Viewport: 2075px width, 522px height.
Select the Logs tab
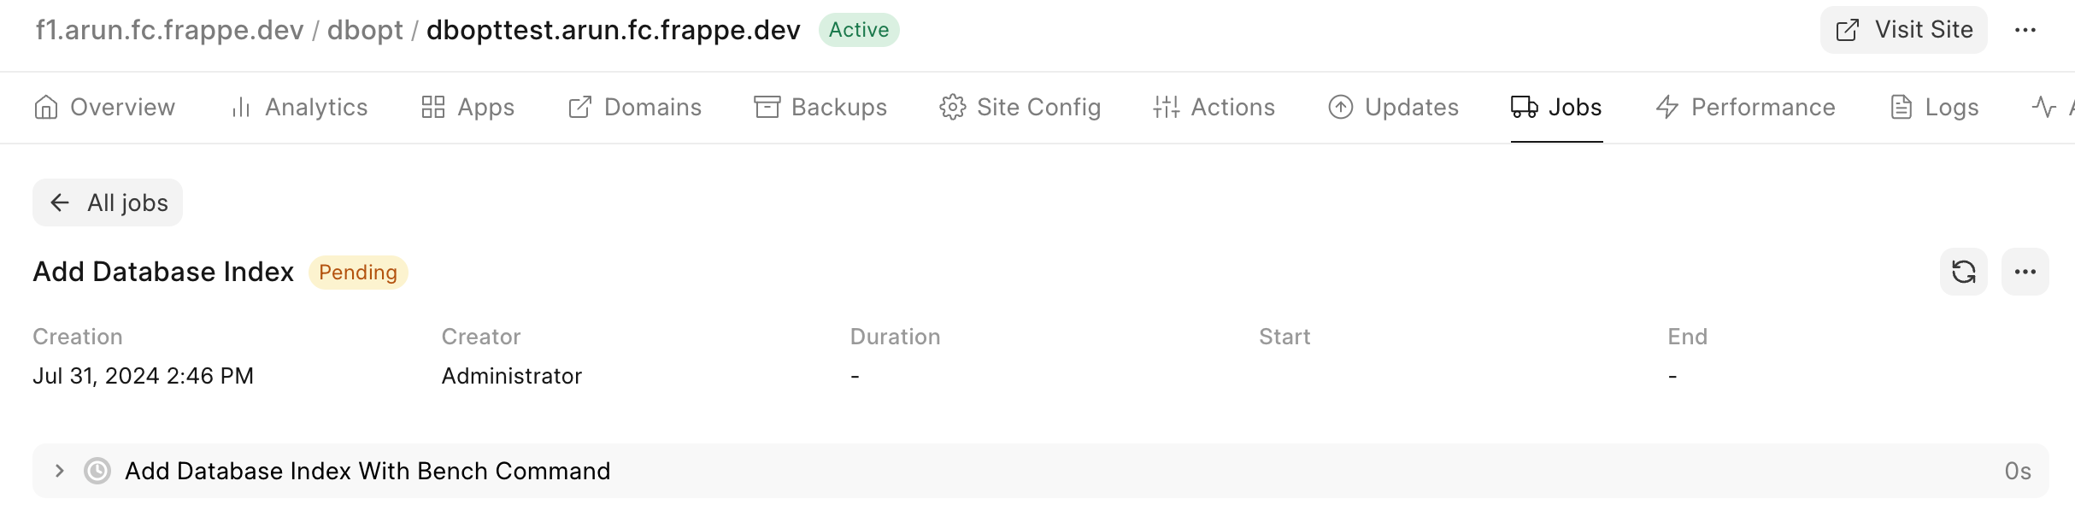tap(1934, 107)
